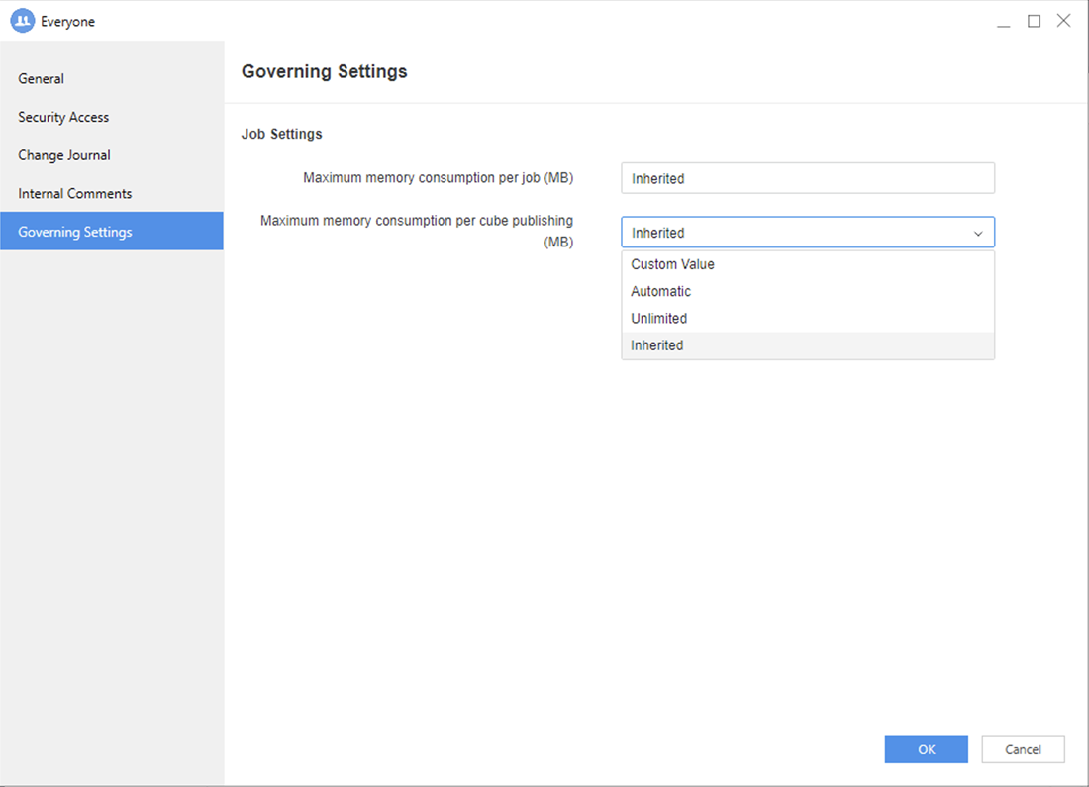
Task: Open Internal Comments section
Action: click(x=75, y=194)
